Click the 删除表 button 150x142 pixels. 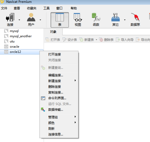(x=106, y=40)
